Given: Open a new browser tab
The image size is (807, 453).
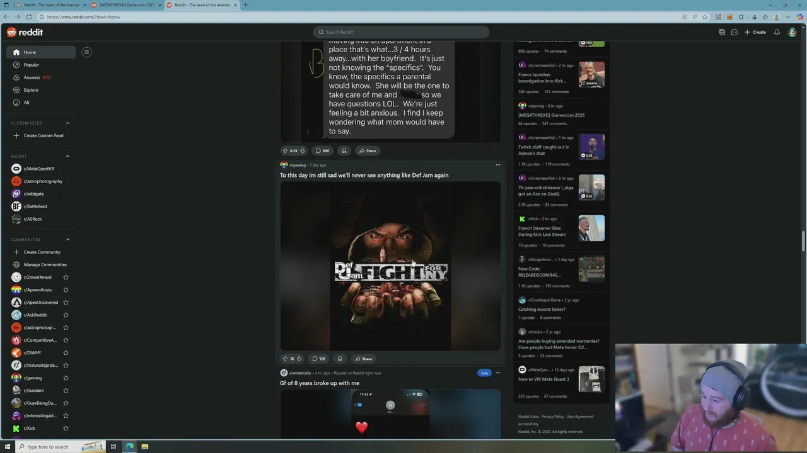Looking at the screenshot, I should click(x=245, y=5).
